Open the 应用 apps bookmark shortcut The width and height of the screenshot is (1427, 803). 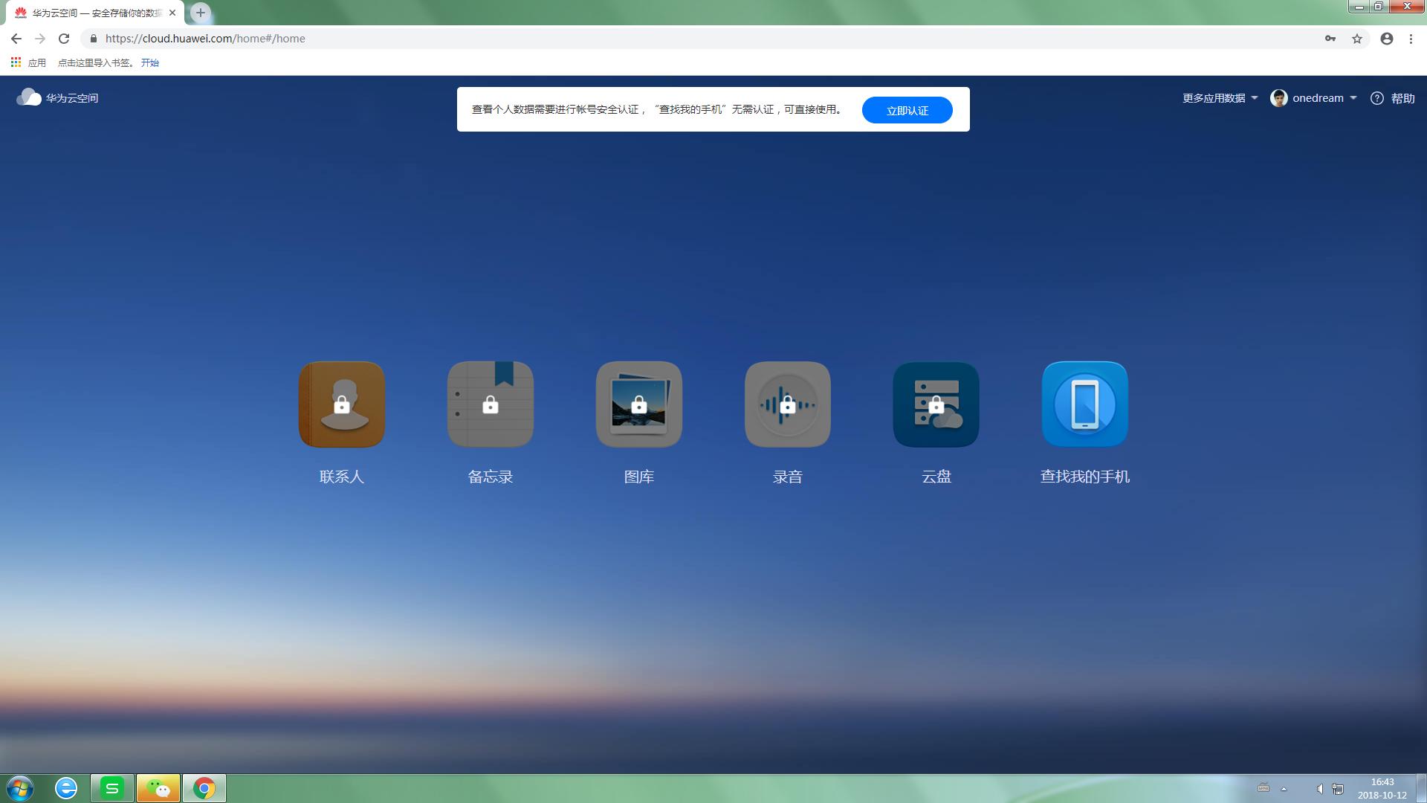28,62
